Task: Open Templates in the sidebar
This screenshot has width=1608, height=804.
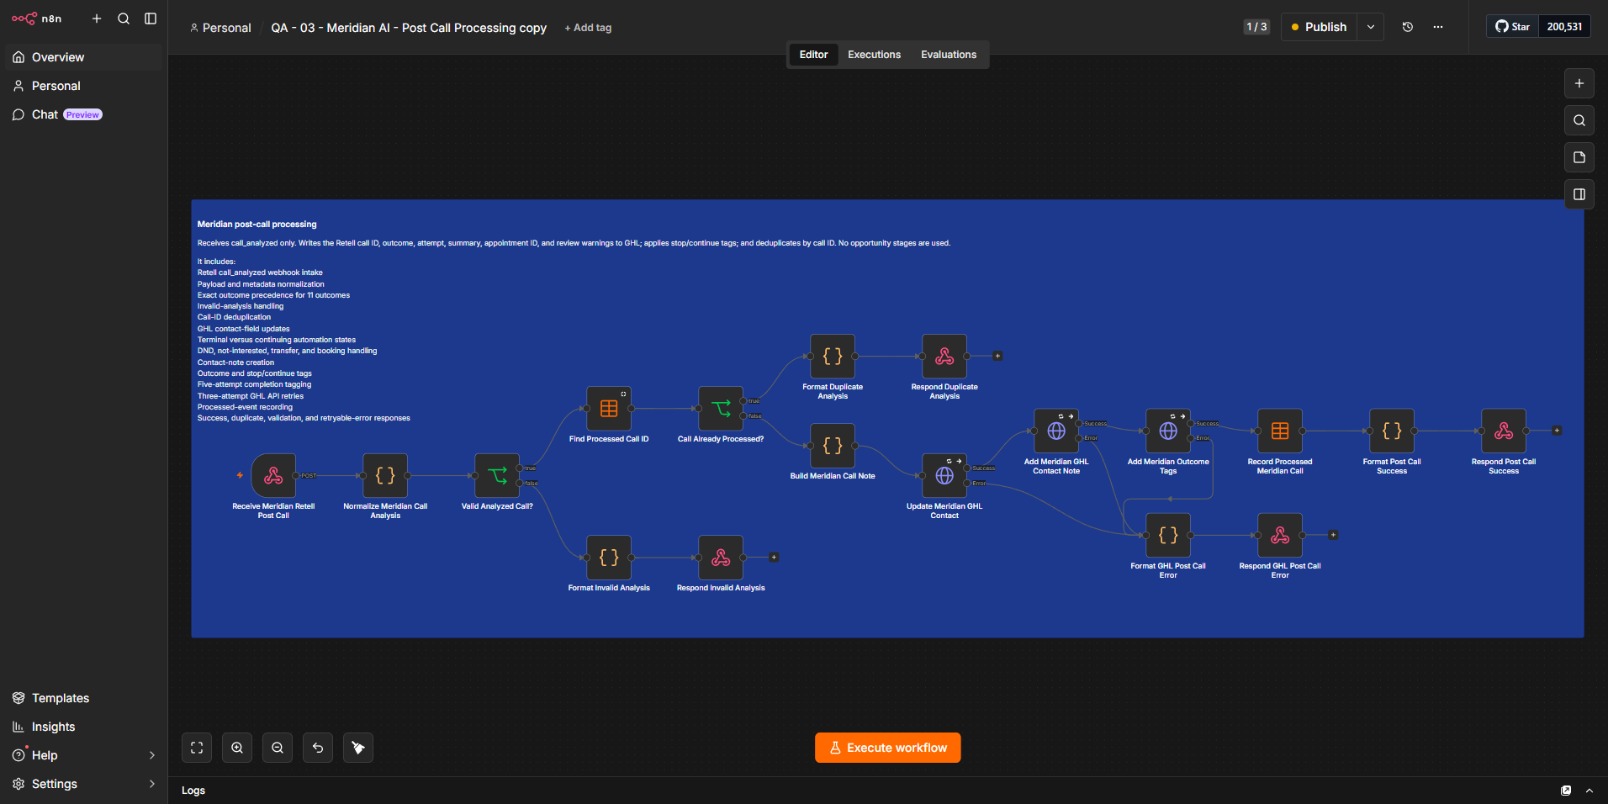Action: point(84,698)
